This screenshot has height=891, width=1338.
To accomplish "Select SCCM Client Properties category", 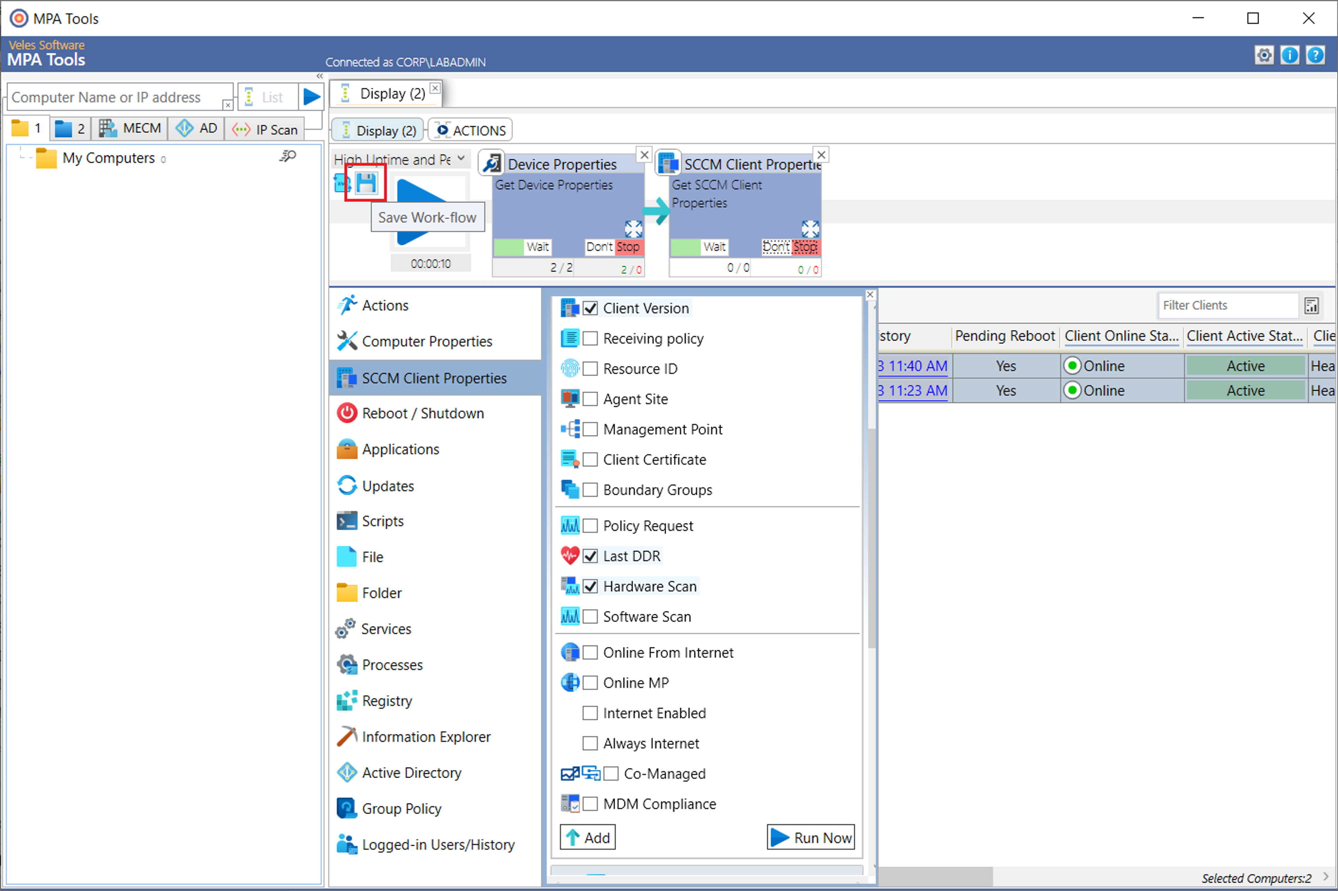I will pos(435,378).
